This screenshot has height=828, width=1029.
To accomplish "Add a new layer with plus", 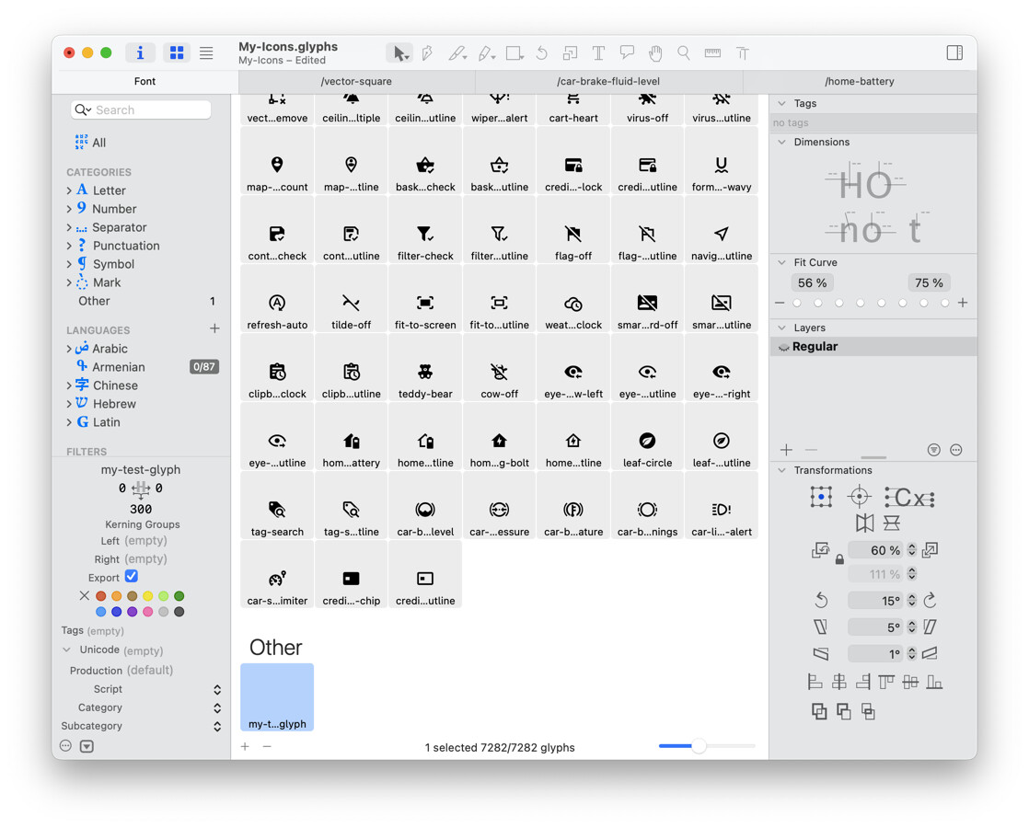I will [786, 450].
